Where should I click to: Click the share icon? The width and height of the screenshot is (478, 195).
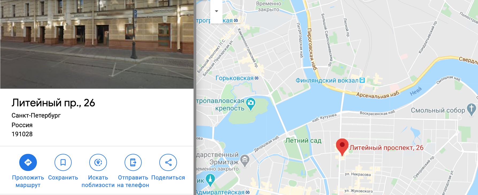(x=168, y=162)
